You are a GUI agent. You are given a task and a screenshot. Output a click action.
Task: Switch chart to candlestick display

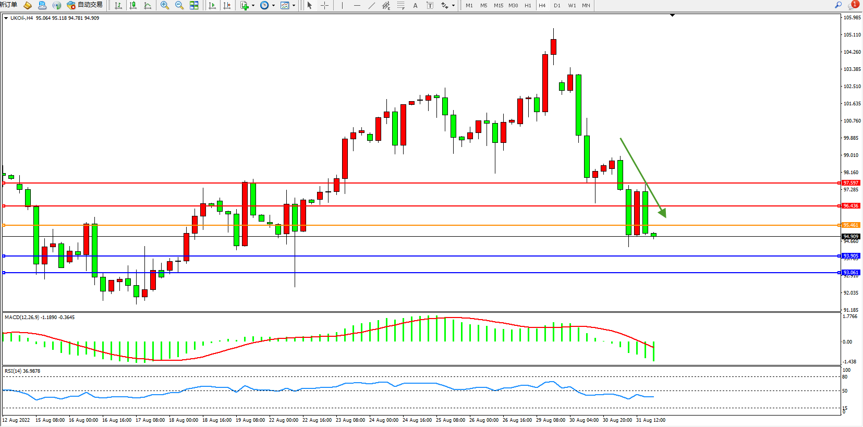click(x=133, y=5)
